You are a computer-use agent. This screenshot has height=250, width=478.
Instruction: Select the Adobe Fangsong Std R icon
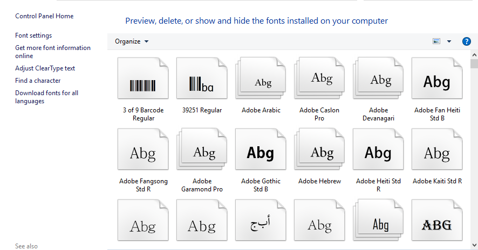pos(143,149)
